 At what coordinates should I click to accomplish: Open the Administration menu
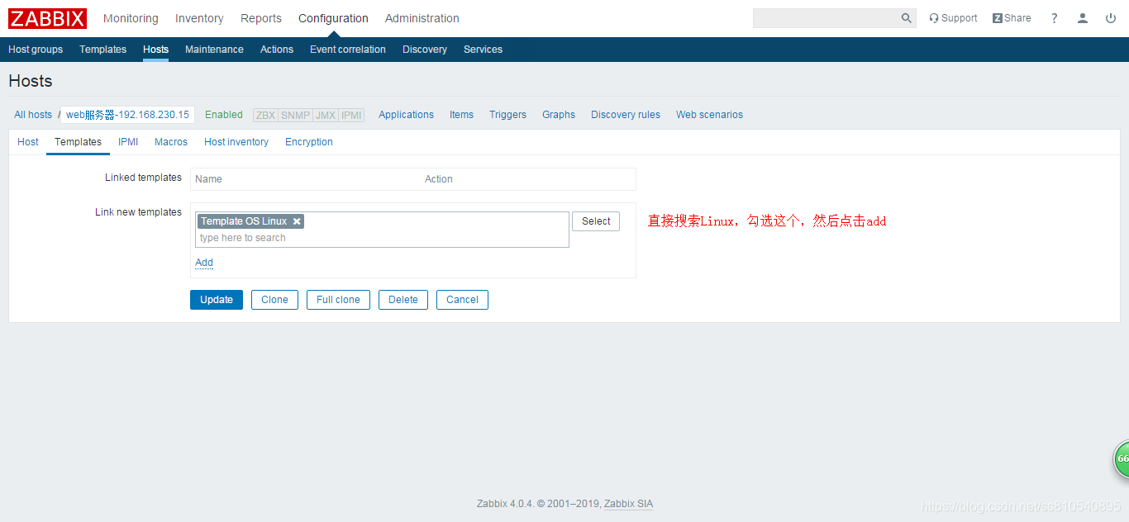pyautogui.click(x=422, y=18)
